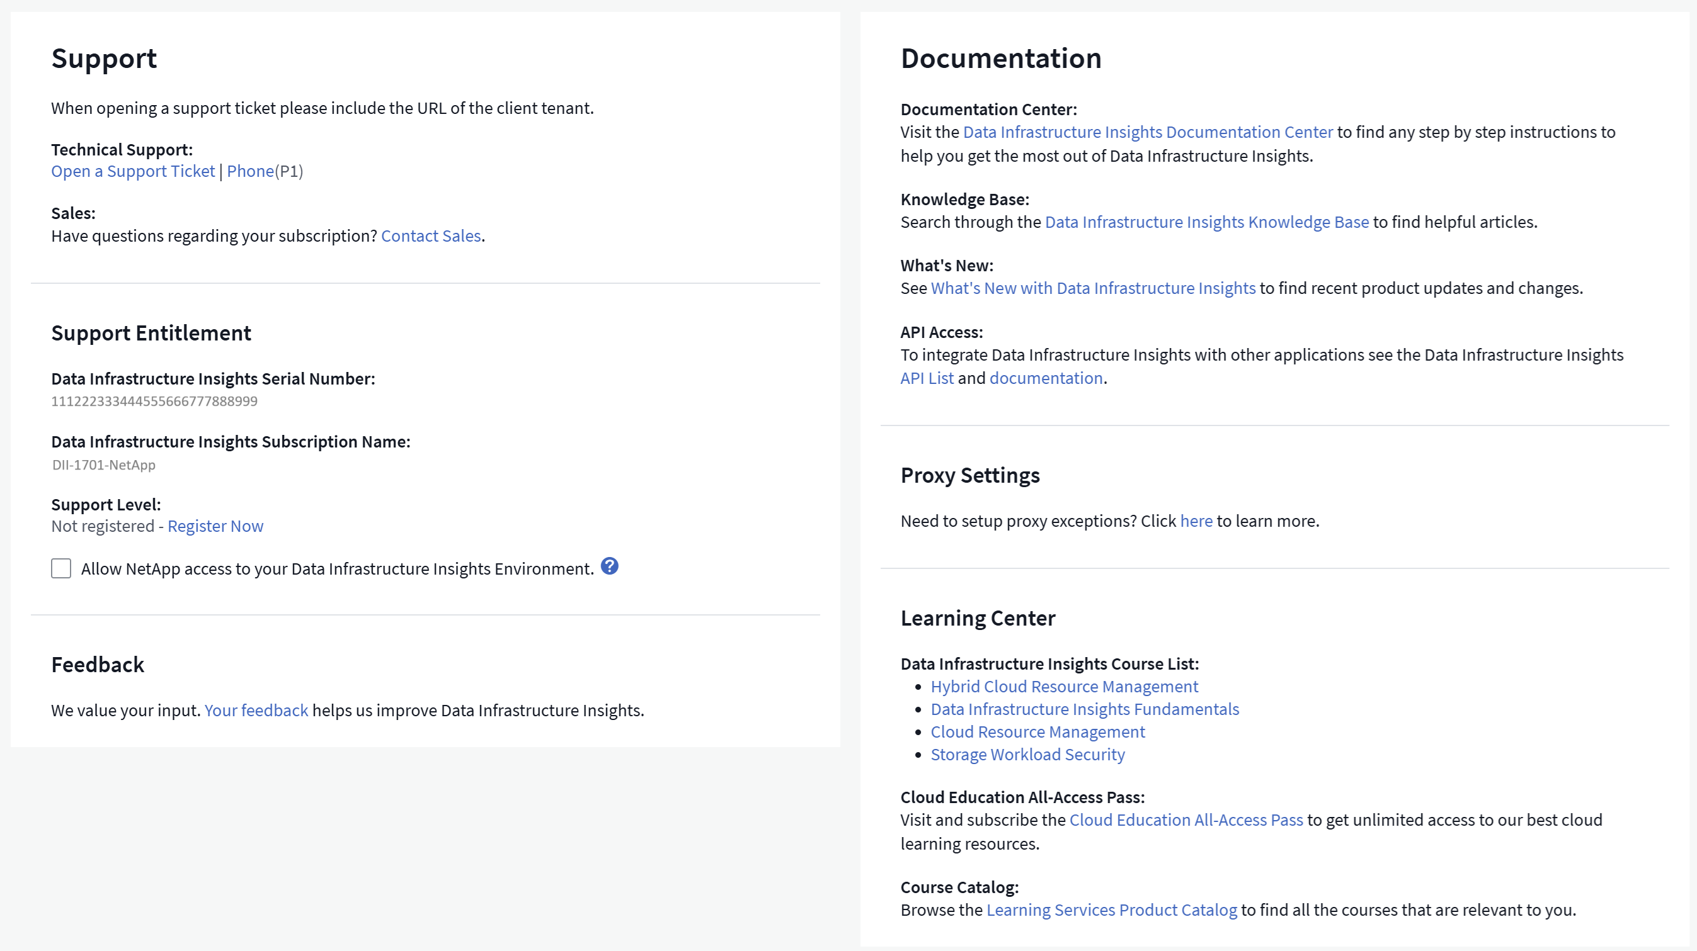Image resolution: width=1697 pixels, height=951 pixels.
Task: Open What's New with Data Infrastructure Insights
Action: pyautogui.click(x=1093, y=288)
